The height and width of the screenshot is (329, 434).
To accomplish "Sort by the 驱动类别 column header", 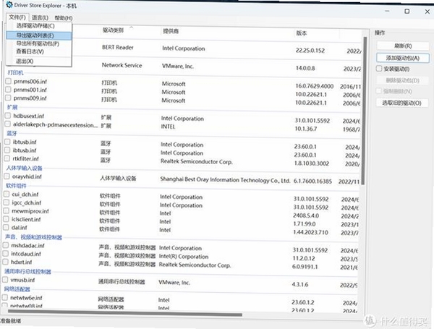I will coord(113,30).
